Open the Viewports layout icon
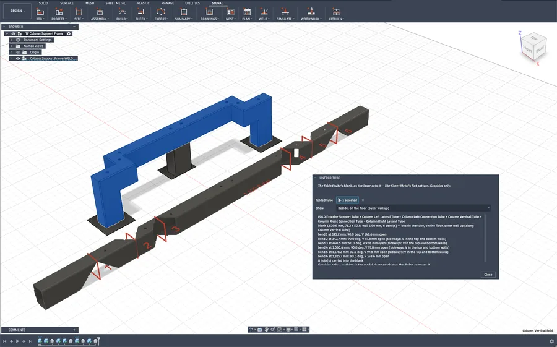Image resolution: width=557 pixels, height=347 pixels. (x=304, y=330)
